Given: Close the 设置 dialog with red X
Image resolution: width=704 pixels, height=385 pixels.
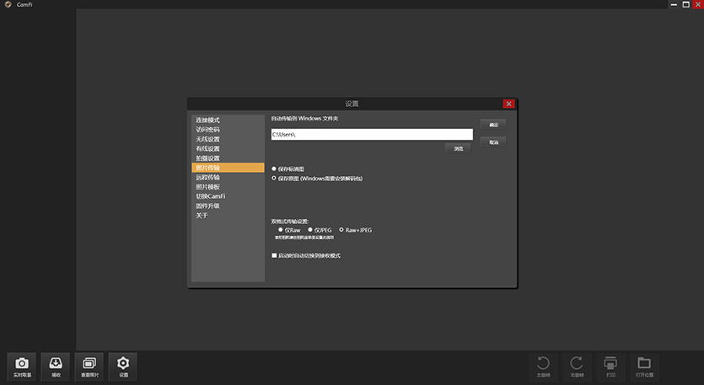Looking at the screenshot, I should click(508, 104).
